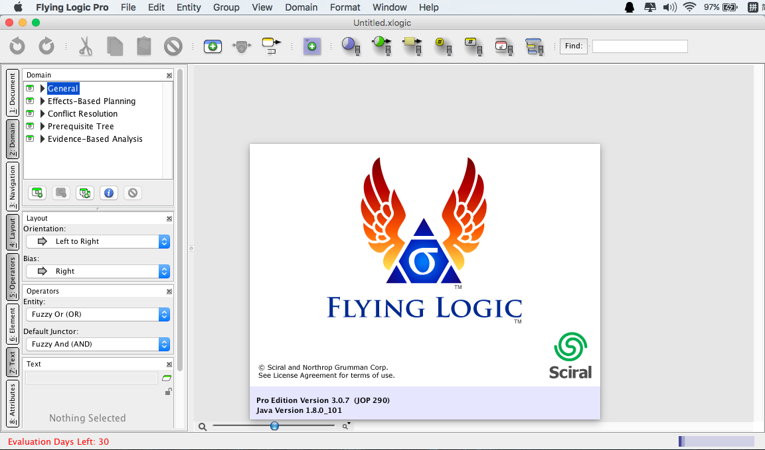Click the zoom-out magnifier beside slider
765x450 pixels.
[x=203, y=427]
